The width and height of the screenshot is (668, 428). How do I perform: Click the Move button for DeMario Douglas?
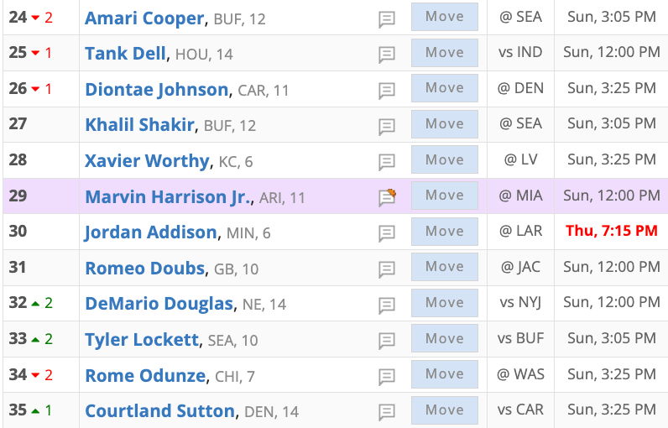444,303
